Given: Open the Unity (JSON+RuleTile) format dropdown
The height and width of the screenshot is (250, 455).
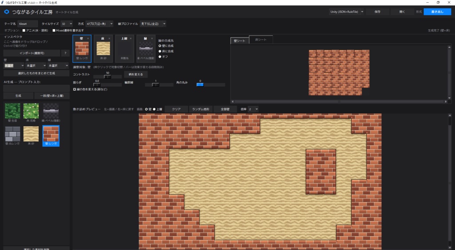Looking at the screenshot, I should click(x=347, y=12).
